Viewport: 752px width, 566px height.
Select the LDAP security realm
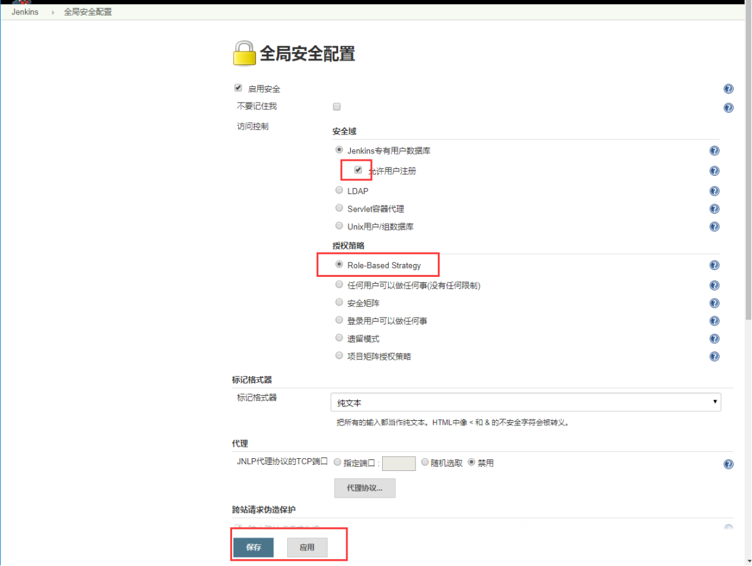[339, 190]
